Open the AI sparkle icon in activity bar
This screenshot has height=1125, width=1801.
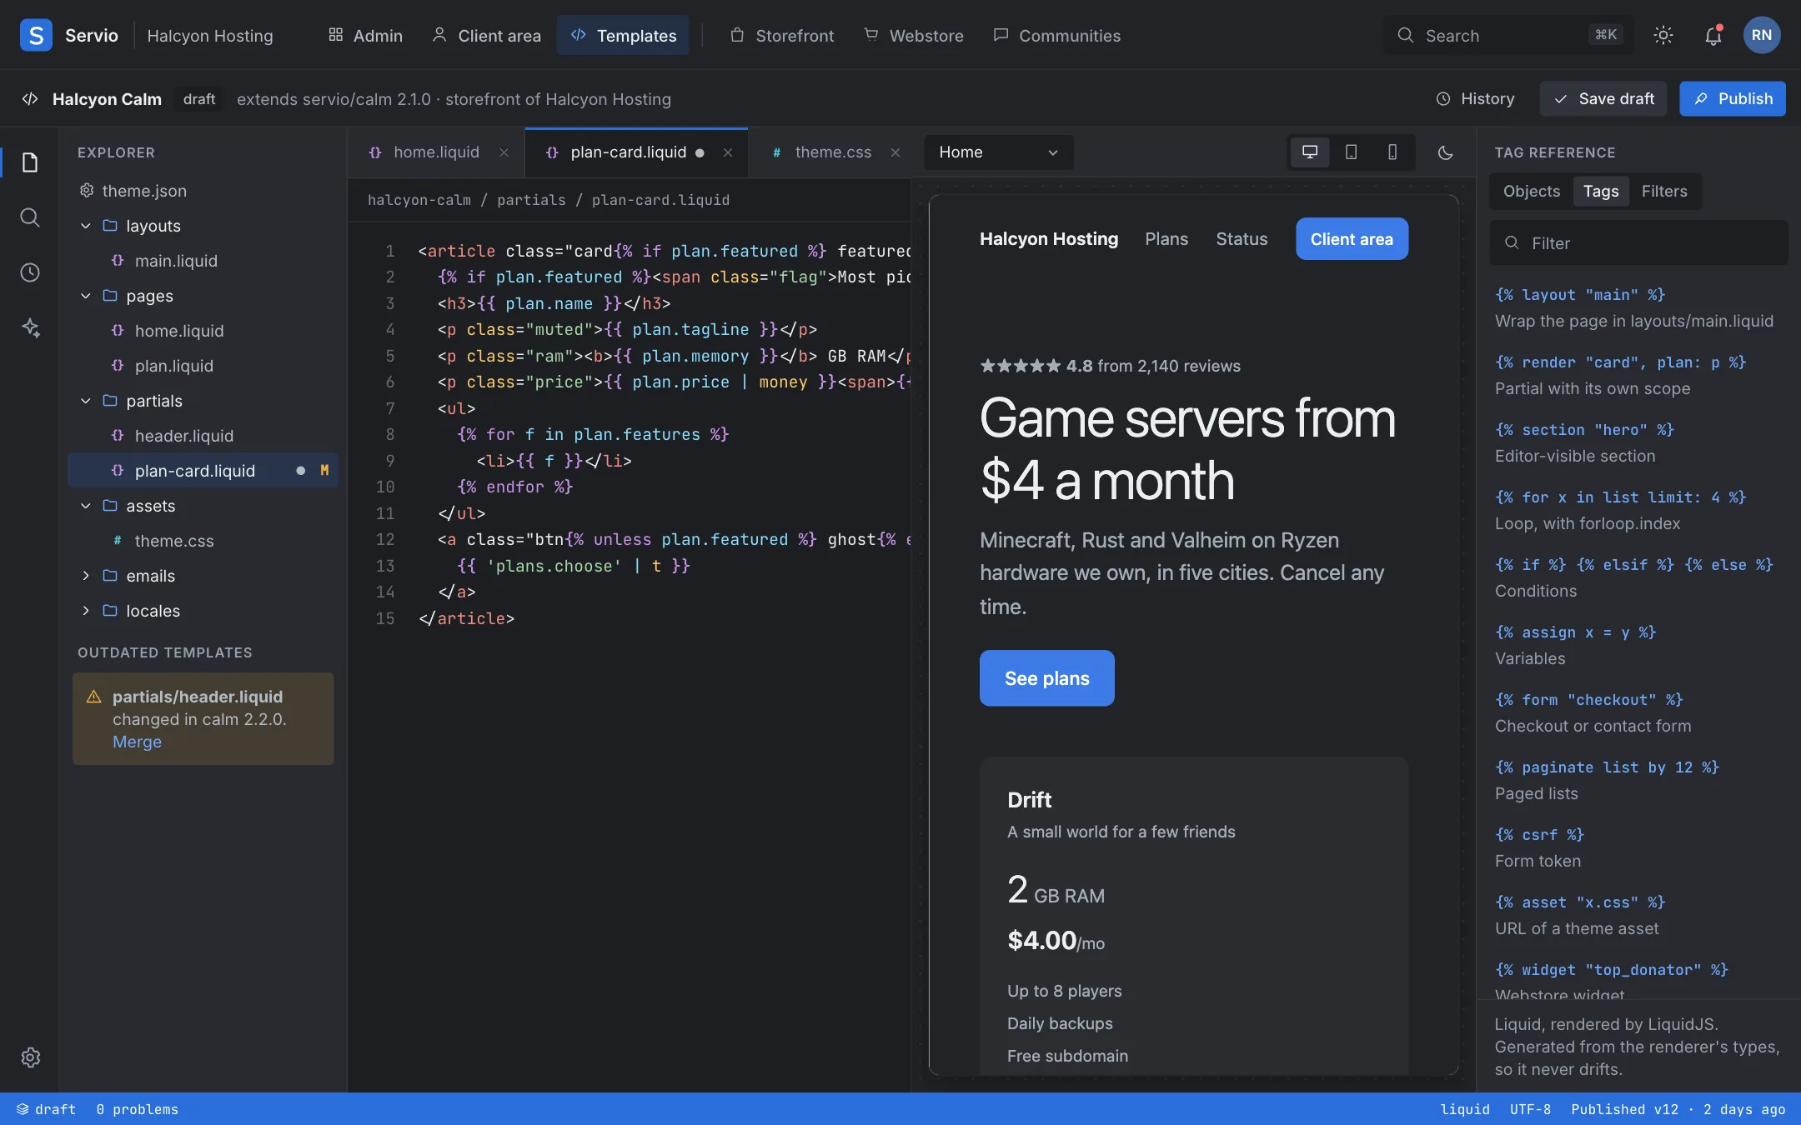click(x=30, y=327)
